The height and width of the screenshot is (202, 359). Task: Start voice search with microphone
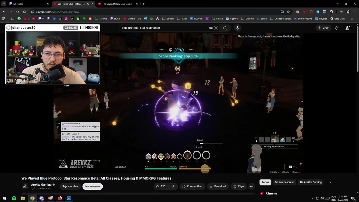click(x=238, y=28)
